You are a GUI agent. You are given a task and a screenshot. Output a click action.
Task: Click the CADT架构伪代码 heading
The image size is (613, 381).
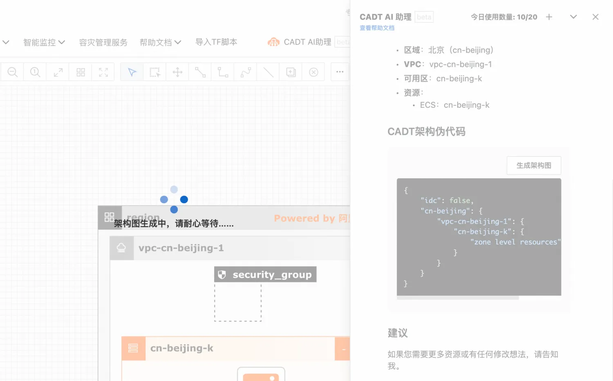(x=426, y=131)
